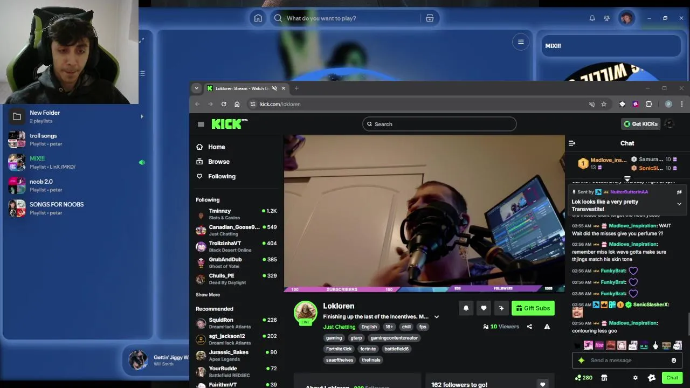Open tab search dropdown in Chrome

tap(197, 88)
